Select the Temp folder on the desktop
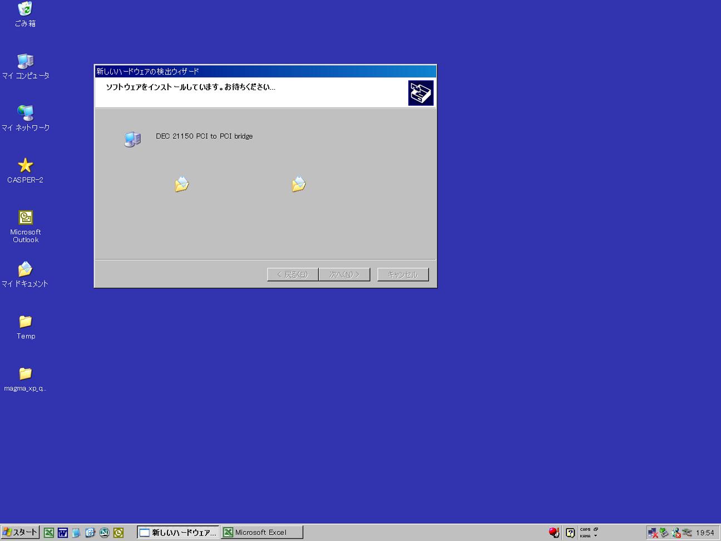This screenshot has width=721, height=541. pyautogui.click(x=25, y=327)
